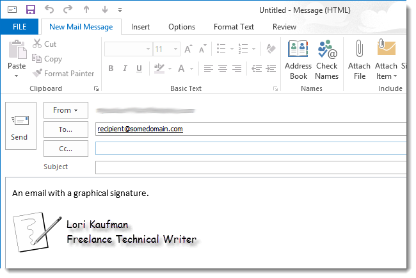Click the Copy button
Screen dimensions: 416x278
pyautogui.click(x=47, y=59)
